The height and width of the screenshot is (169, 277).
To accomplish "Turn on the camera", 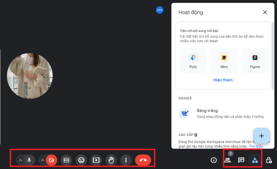I will click(x=52, y=160).
